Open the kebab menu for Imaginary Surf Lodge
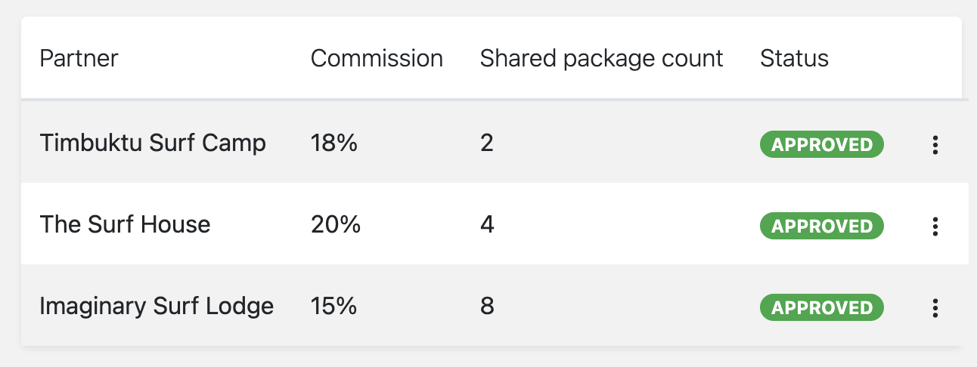 (935, 307)
